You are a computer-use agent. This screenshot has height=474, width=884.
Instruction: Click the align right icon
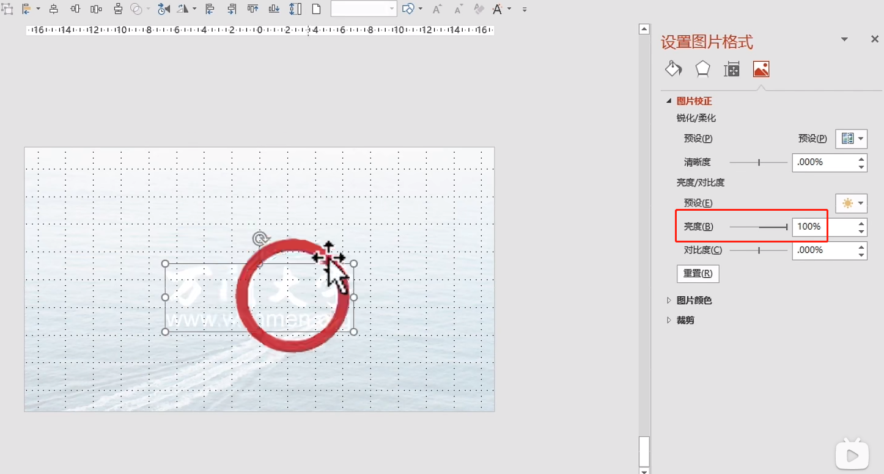tap(232, 9)
